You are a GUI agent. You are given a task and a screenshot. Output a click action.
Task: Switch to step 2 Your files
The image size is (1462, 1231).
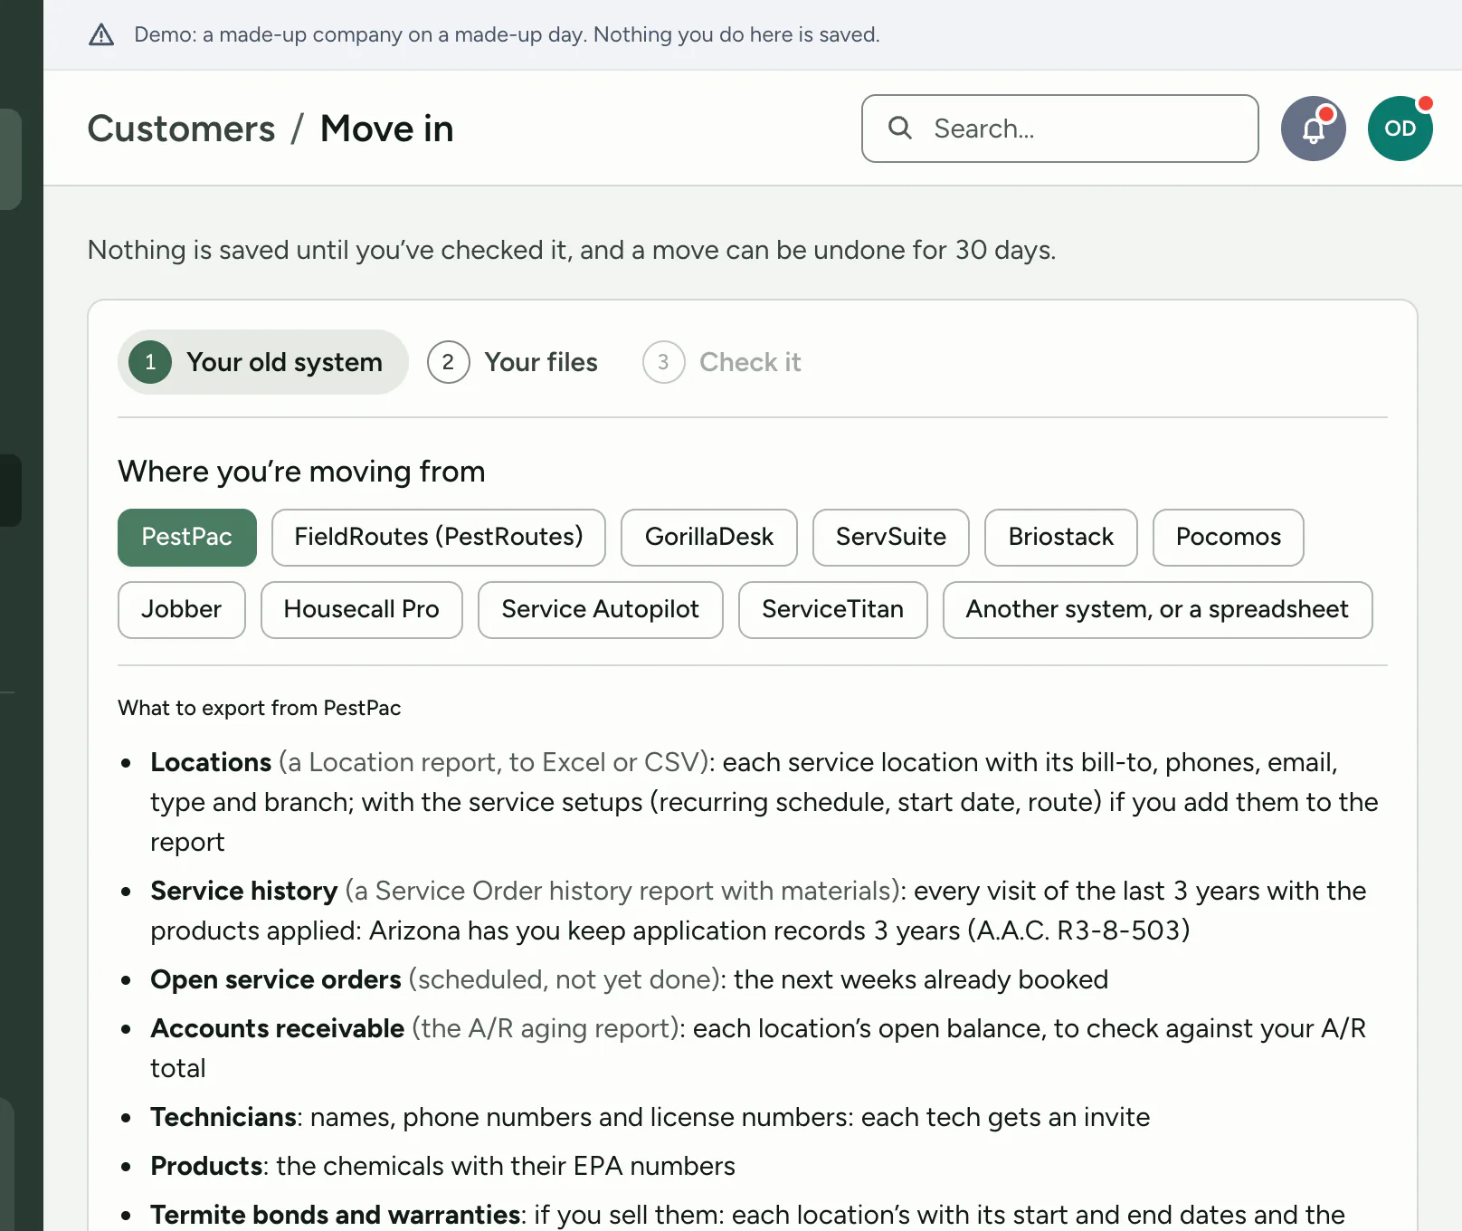pos(513,362)
